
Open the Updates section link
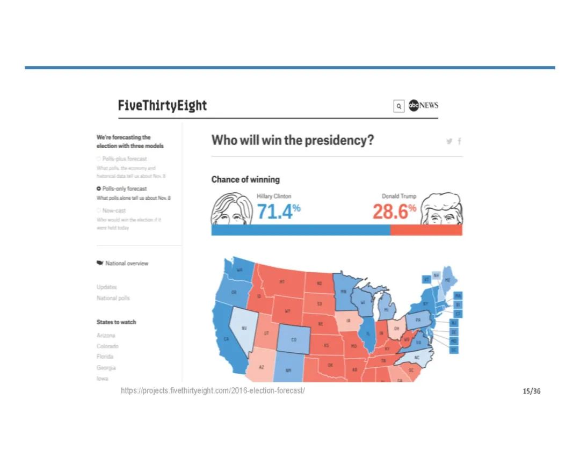pos(107,287)
